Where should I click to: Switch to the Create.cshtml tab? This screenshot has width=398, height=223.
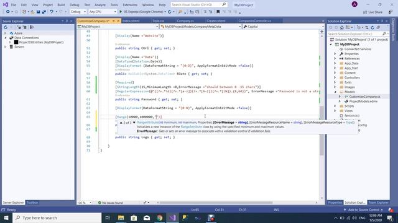[x=216, y=20]
